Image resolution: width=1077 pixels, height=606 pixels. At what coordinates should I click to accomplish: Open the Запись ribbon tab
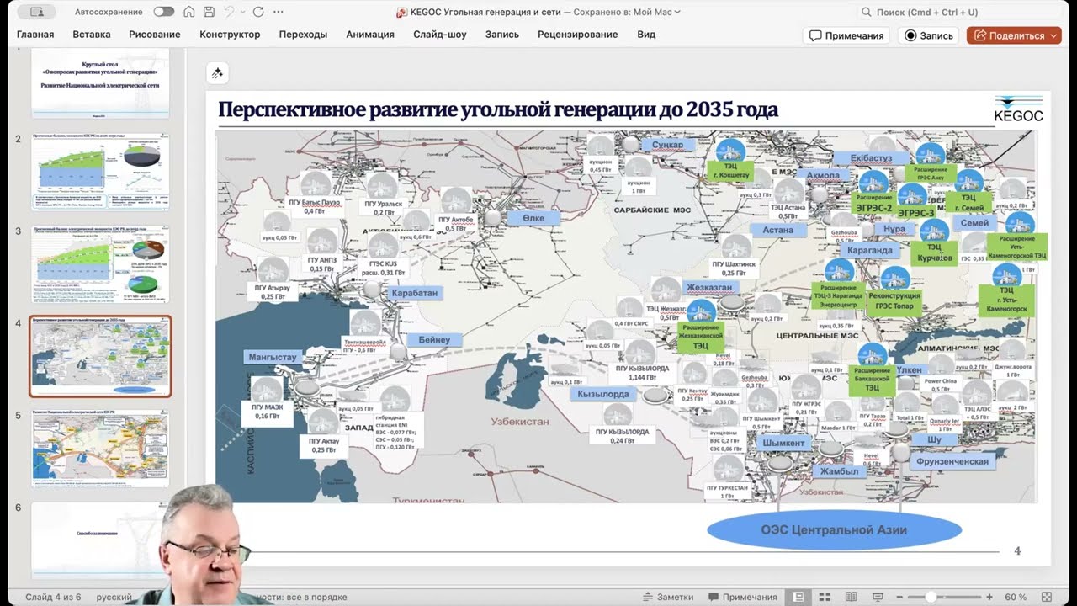point(502,35)
